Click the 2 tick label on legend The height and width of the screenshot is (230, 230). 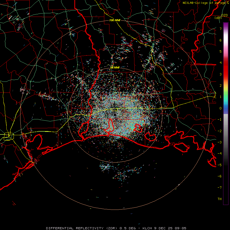[x=221, y=86]
